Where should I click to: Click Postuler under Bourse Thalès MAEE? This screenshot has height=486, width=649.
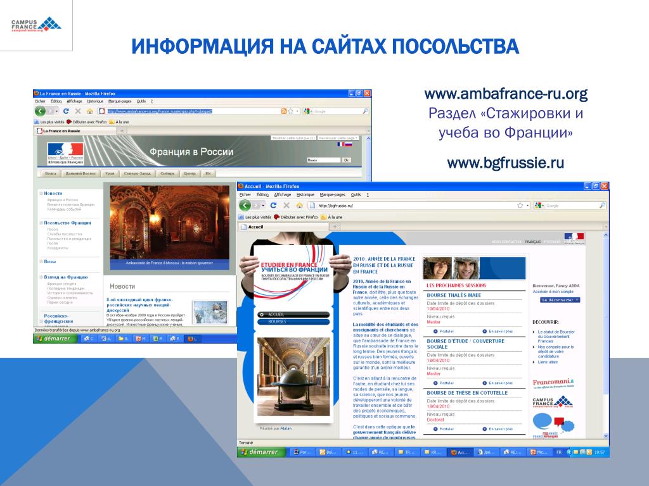tap(444, 332)
